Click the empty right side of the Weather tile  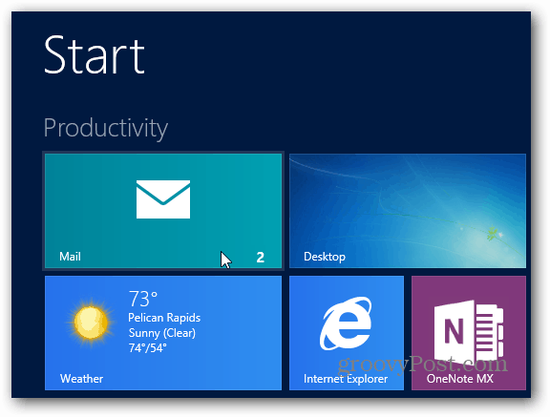[242, 333]
